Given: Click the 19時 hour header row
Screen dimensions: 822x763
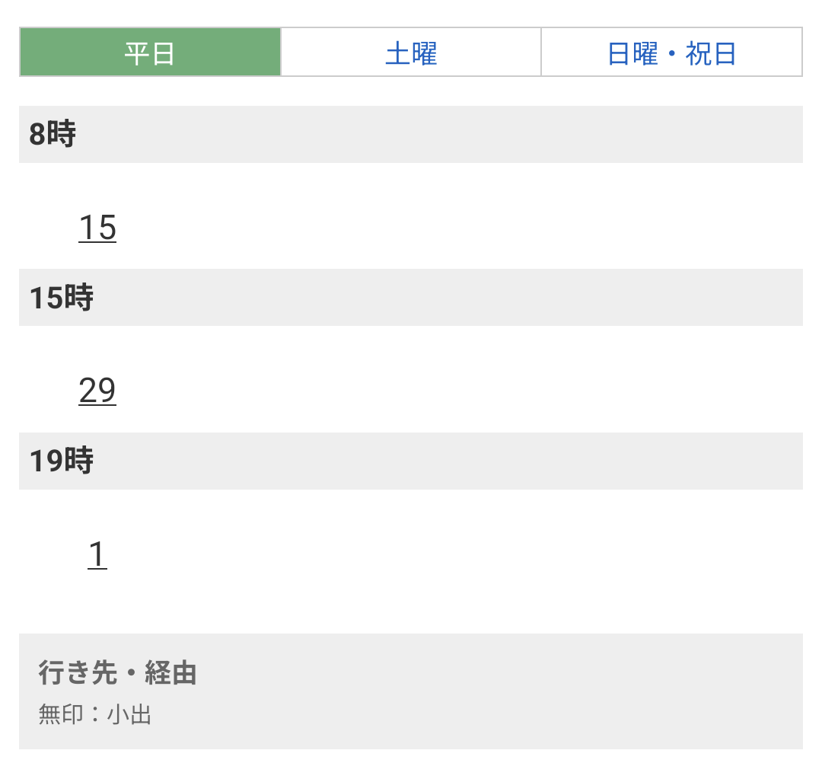Looking at the screenshot, I should point(411,461).
